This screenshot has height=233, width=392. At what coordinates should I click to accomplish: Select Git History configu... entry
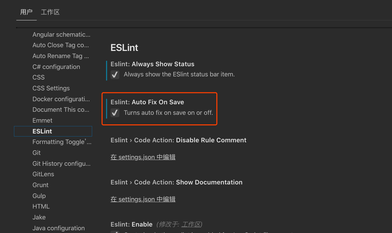point(62,164)
